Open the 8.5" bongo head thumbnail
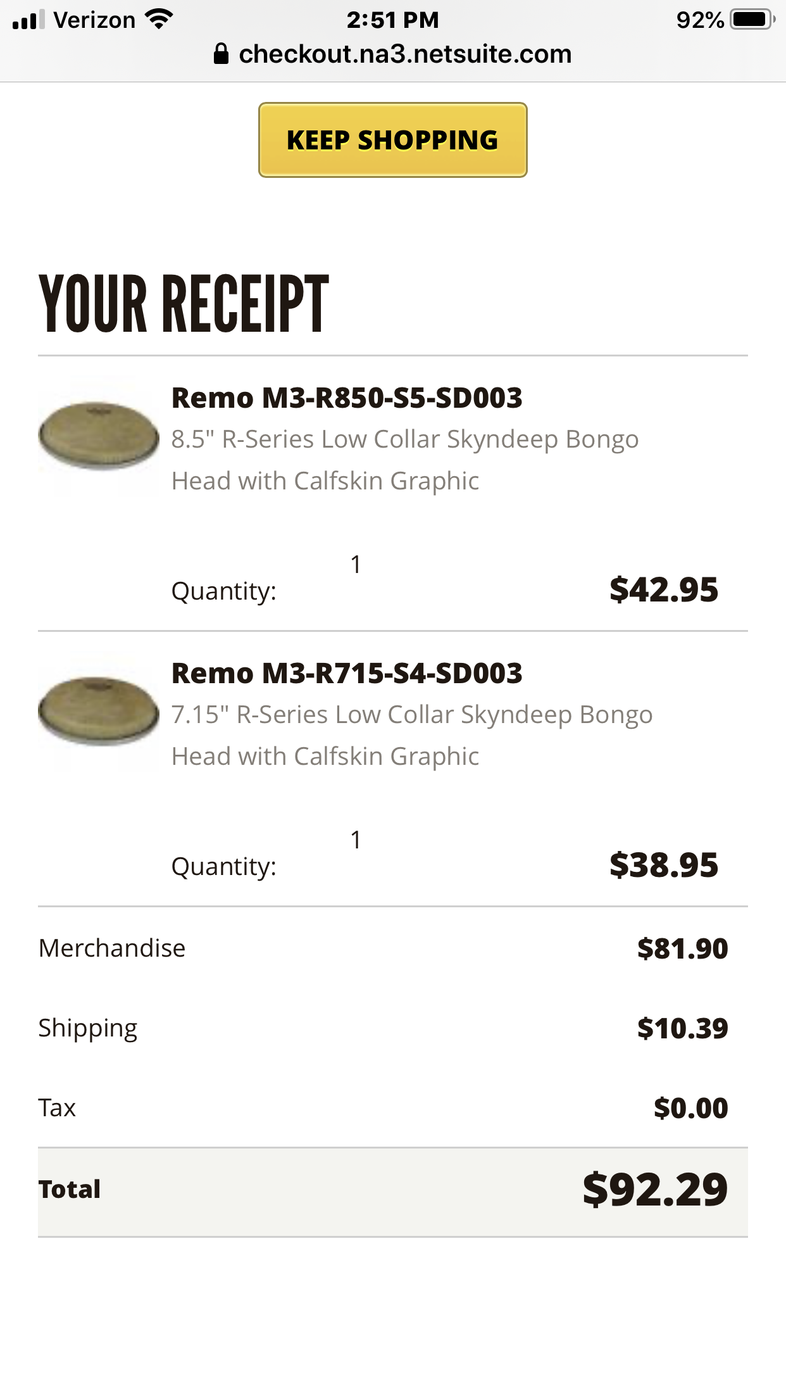This screenshot has width=786, height=1398. [x=99, y=436]
